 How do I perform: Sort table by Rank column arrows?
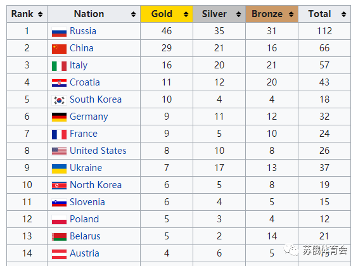(x=40, y=14)
